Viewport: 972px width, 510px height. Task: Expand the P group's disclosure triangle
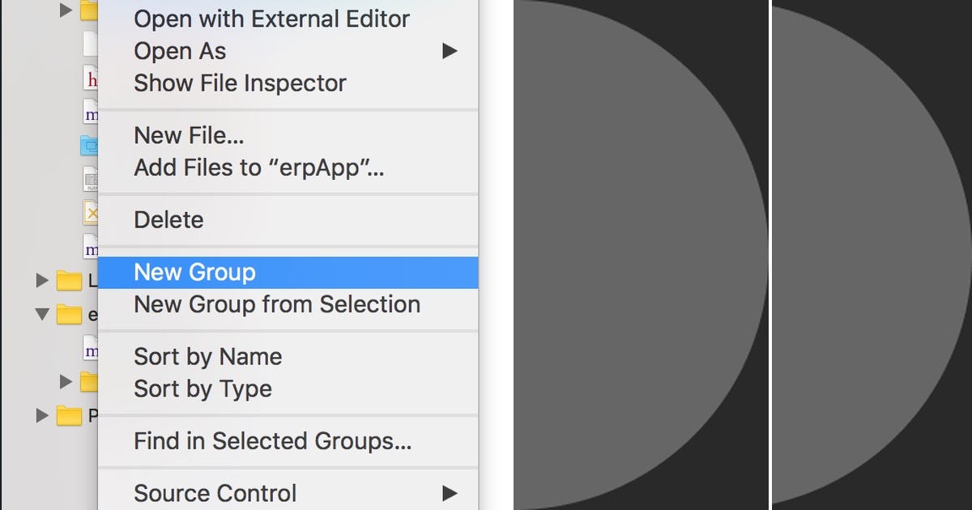tap(41, 415)
